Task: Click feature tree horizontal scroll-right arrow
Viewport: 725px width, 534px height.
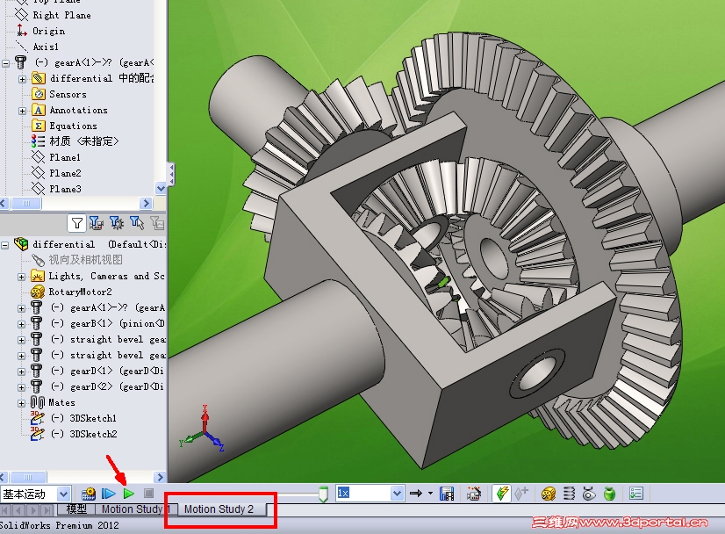Action: tap(146, 203)
